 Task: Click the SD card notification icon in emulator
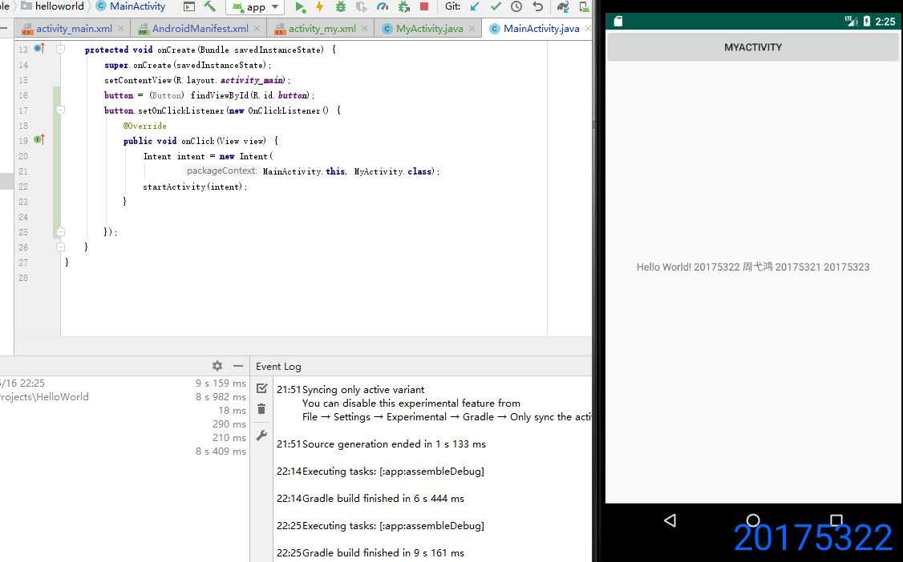[618, 22]
